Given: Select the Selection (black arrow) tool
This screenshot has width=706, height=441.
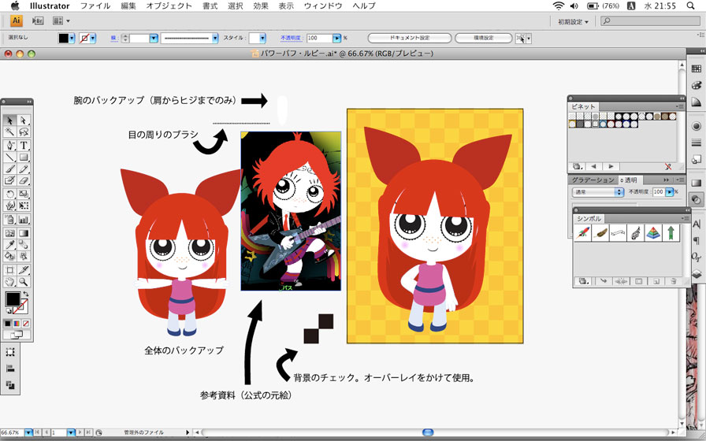Looking at the screenshot, I should point(9,120).
